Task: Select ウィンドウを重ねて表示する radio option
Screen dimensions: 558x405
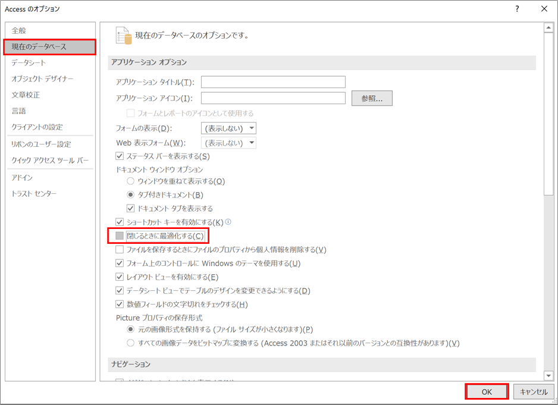Action: [131, 181]
